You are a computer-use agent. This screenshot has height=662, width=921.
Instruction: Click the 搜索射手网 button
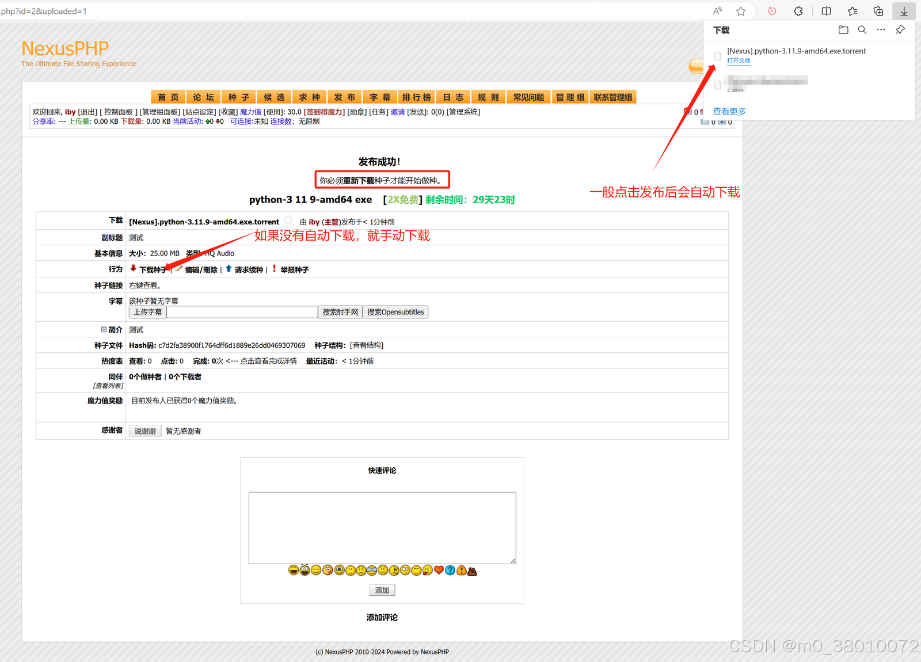click(340, 312)
